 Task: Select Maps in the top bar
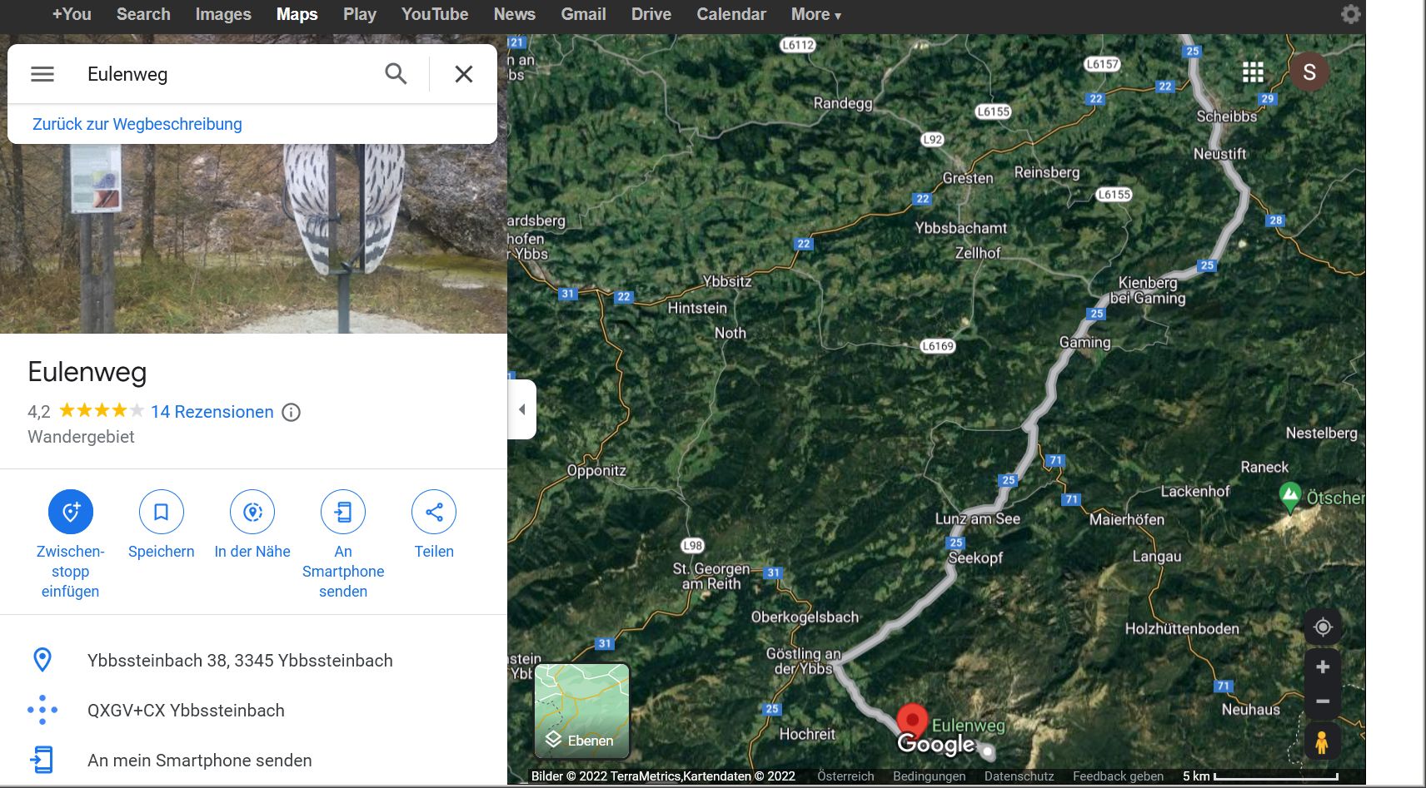click(x=297, y=14)
